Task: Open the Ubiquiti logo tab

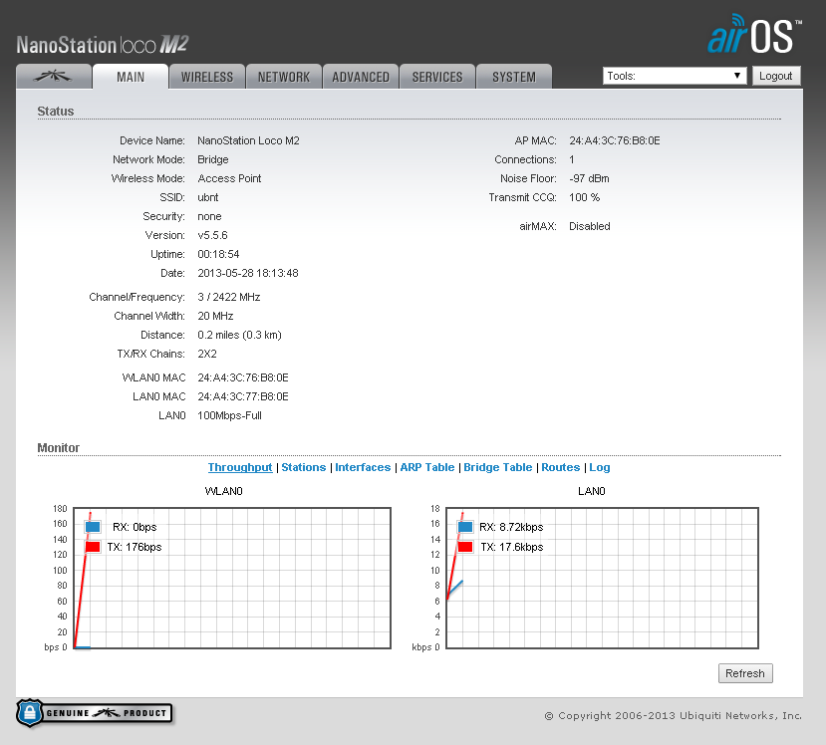Action: (53, 77)
